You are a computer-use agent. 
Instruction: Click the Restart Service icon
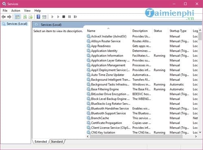coord(76,17)
